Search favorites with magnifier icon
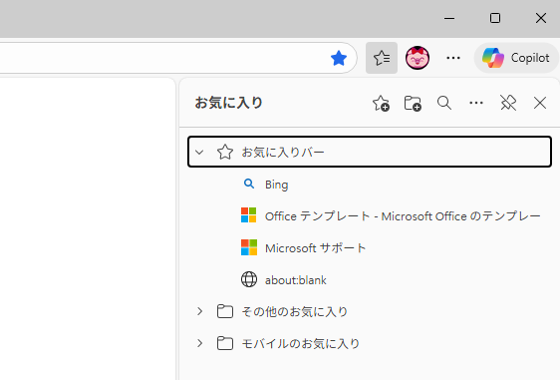560x380 pixels. click(444, 103)
